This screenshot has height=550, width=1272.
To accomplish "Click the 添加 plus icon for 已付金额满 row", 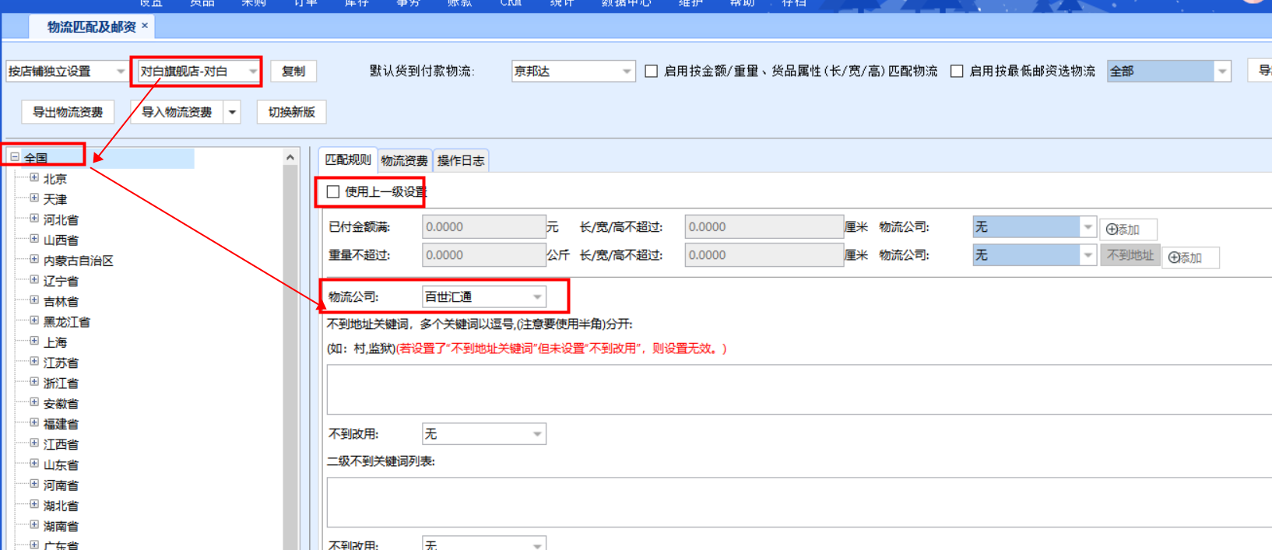I will (x=1112, y=229).
